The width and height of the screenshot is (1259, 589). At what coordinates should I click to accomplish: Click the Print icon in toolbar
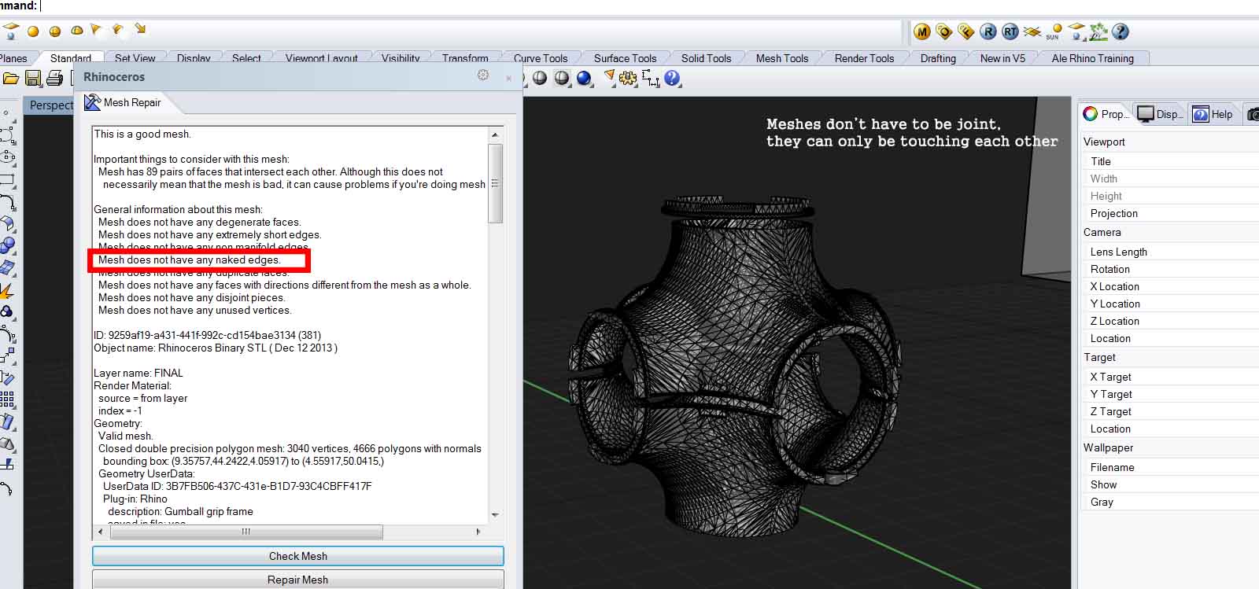click(54, 78)
